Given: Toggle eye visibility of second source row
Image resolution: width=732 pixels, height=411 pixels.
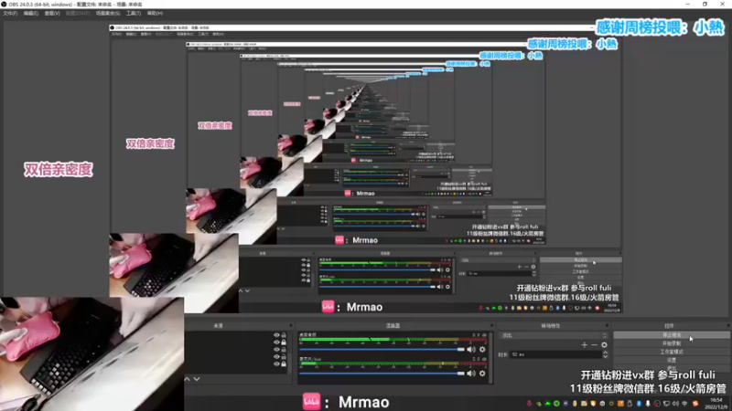Looking at the screenshot, I should [x=276, y=342].
